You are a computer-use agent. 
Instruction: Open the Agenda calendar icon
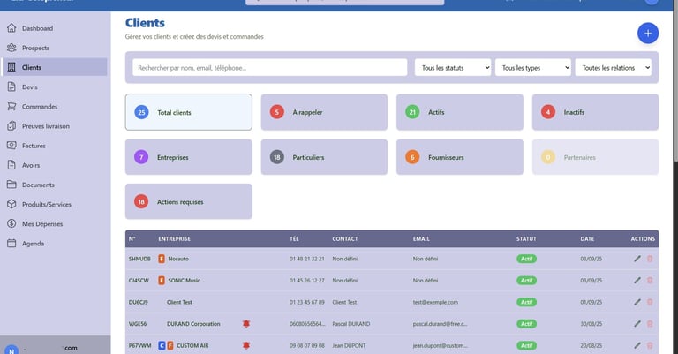point(11,243)
